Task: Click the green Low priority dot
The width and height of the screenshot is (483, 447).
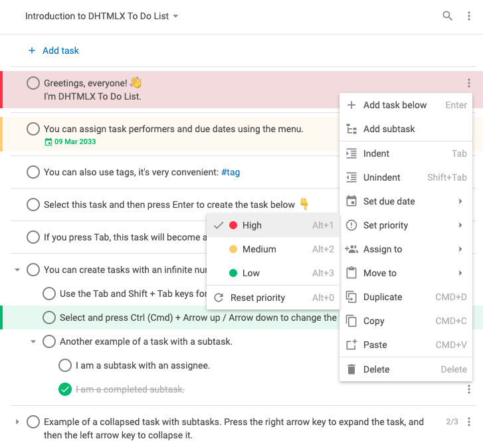Action: pyautogui.click(x=233, y=273)
